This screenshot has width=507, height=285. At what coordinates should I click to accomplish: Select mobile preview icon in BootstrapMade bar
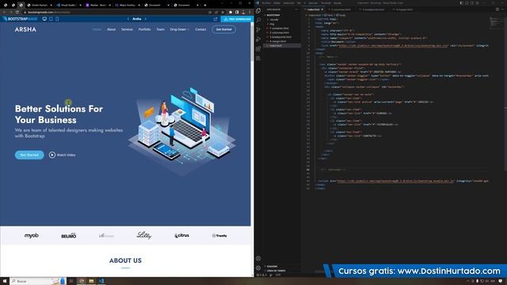tap(57, 19)
